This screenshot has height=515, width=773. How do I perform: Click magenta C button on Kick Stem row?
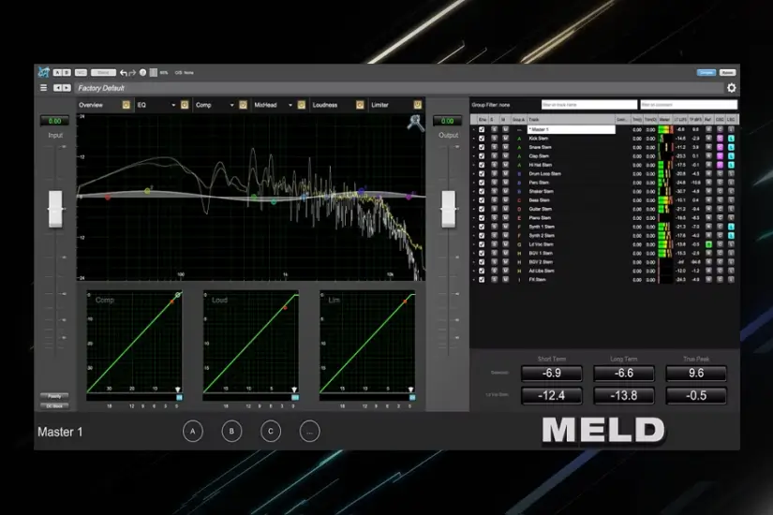click(x=720, y=139)
